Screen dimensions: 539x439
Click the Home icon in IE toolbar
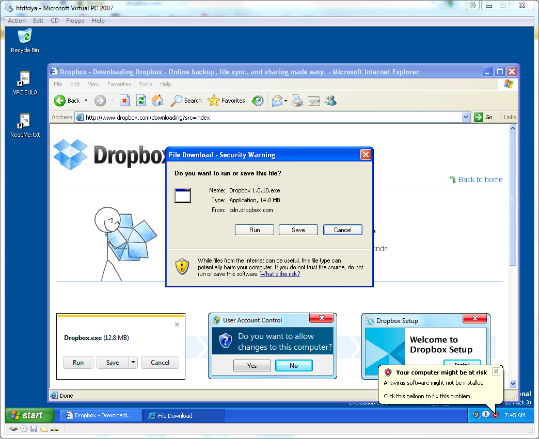[x=157, y=101]
